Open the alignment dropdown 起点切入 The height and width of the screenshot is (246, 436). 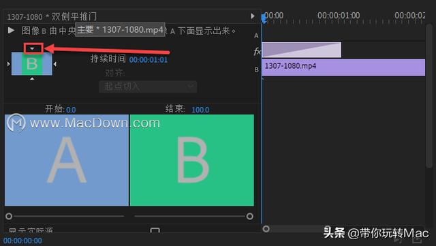coord(148,87)
